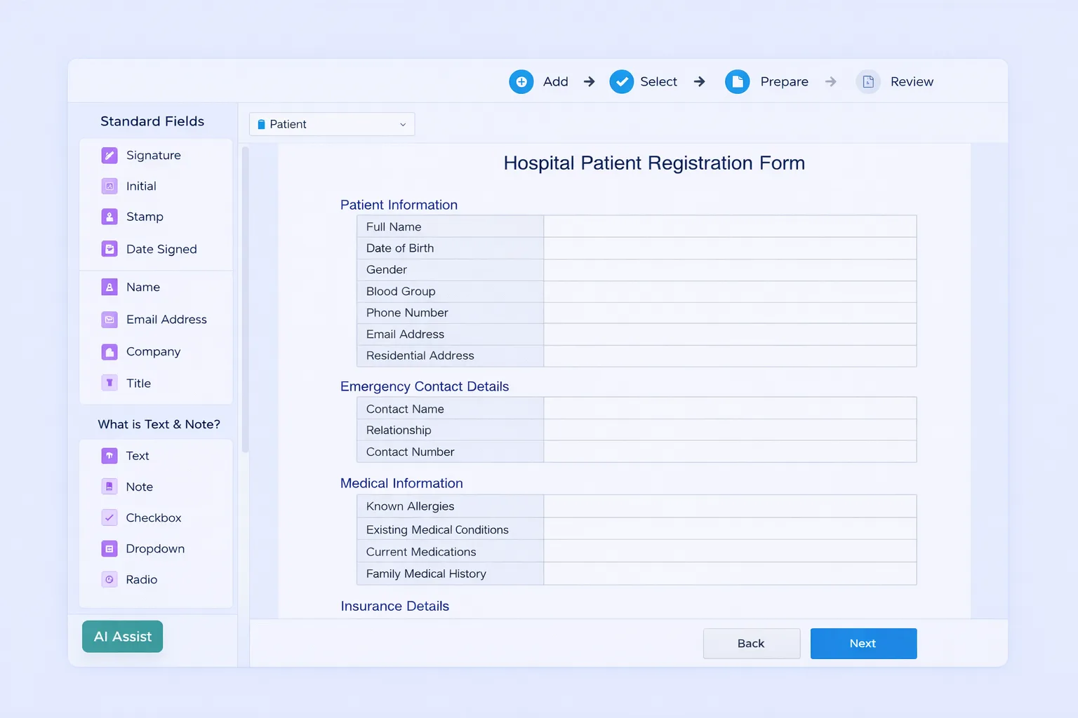This screenshot has width=1078, height=718.
Task: Select the Signature field icon
Action: [109, 155]
